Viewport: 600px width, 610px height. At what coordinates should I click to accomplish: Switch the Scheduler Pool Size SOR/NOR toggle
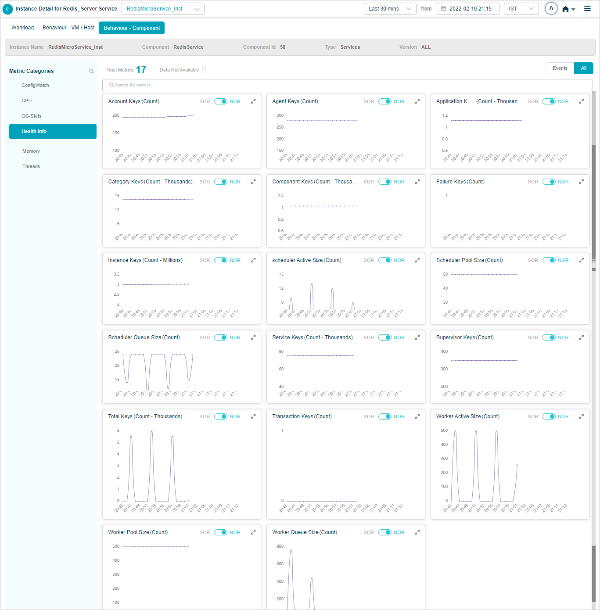pyautogui.click(x=549, y=260)
